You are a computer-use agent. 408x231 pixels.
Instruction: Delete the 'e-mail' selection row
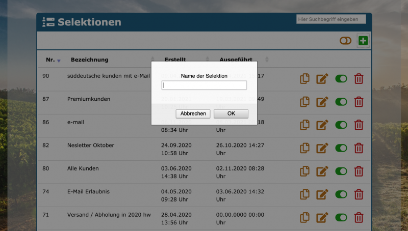tap(359, 125)
